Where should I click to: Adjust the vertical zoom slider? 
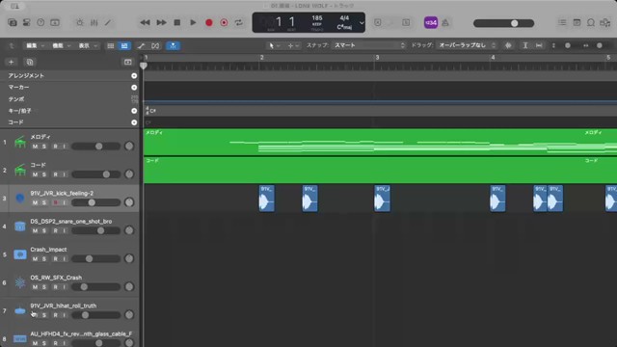pyautogui.click(x=567, y=45)
